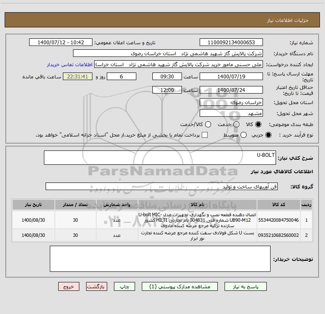Click the days remaining field showing 6
Viewport: 325px width, 314px height.
[122, 76]
